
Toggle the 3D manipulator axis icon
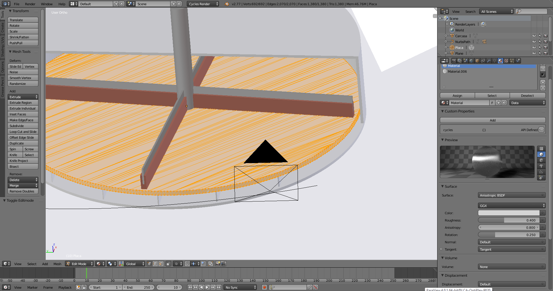tap(121, 264)
